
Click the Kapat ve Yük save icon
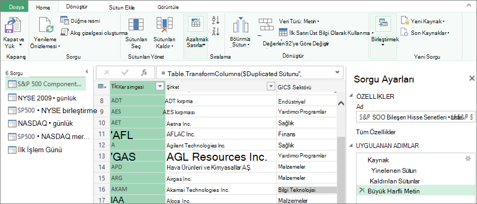coord(13,26)
